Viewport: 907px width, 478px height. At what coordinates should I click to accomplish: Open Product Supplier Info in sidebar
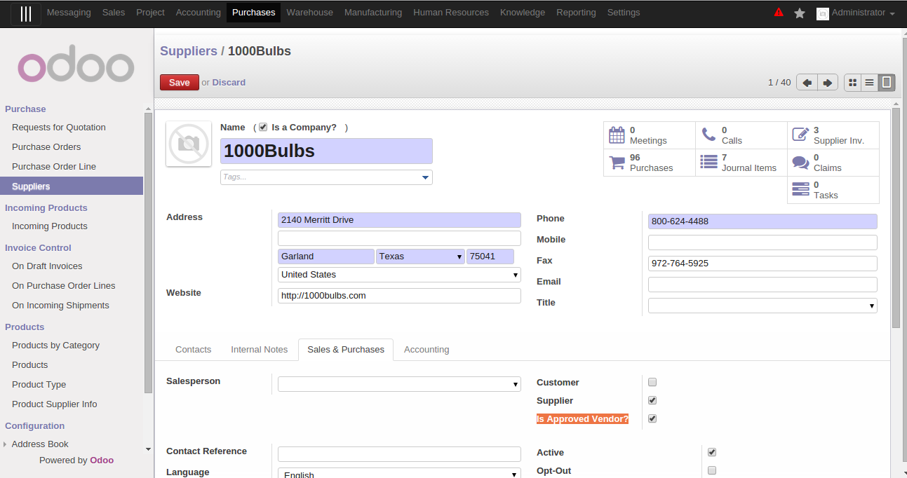point(55,404)
